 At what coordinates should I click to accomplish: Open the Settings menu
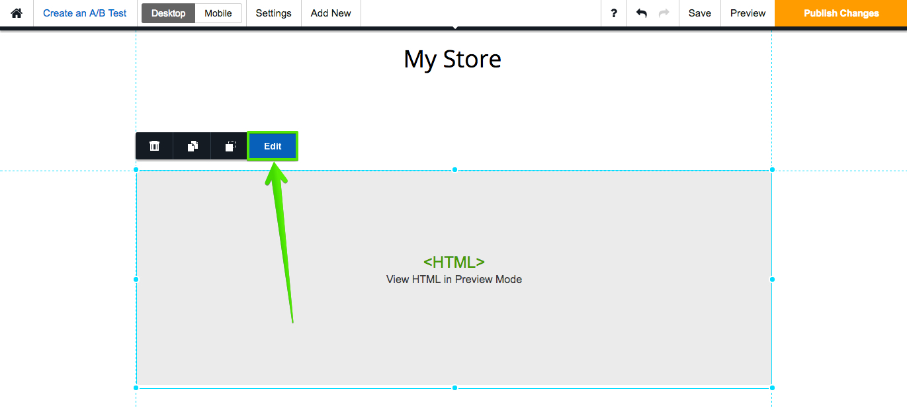point(273,13)
